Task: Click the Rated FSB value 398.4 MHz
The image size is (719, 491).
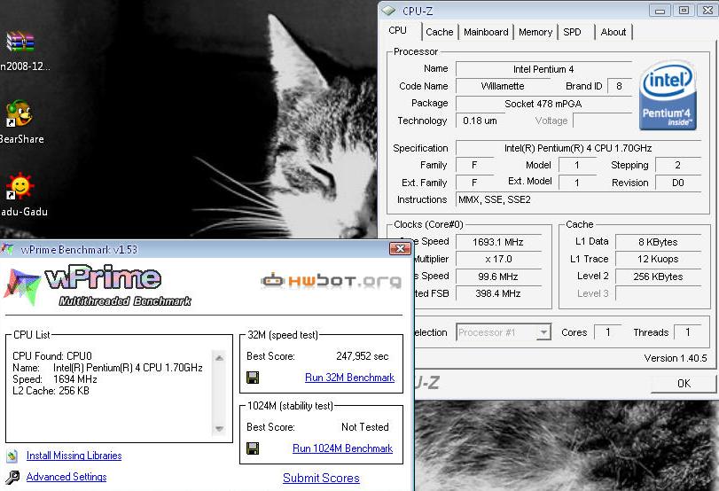Action: pyautogui.click(x=498, y=293)
